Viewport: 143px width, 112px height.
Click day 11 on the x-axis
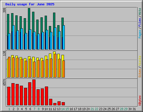tap(50, 109)
